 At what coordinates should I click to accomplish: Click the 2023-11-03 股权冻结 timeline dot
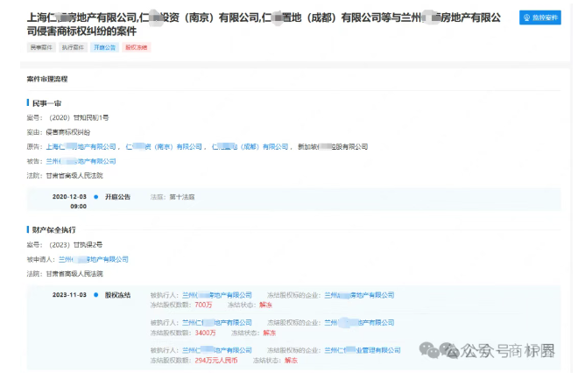95,295
